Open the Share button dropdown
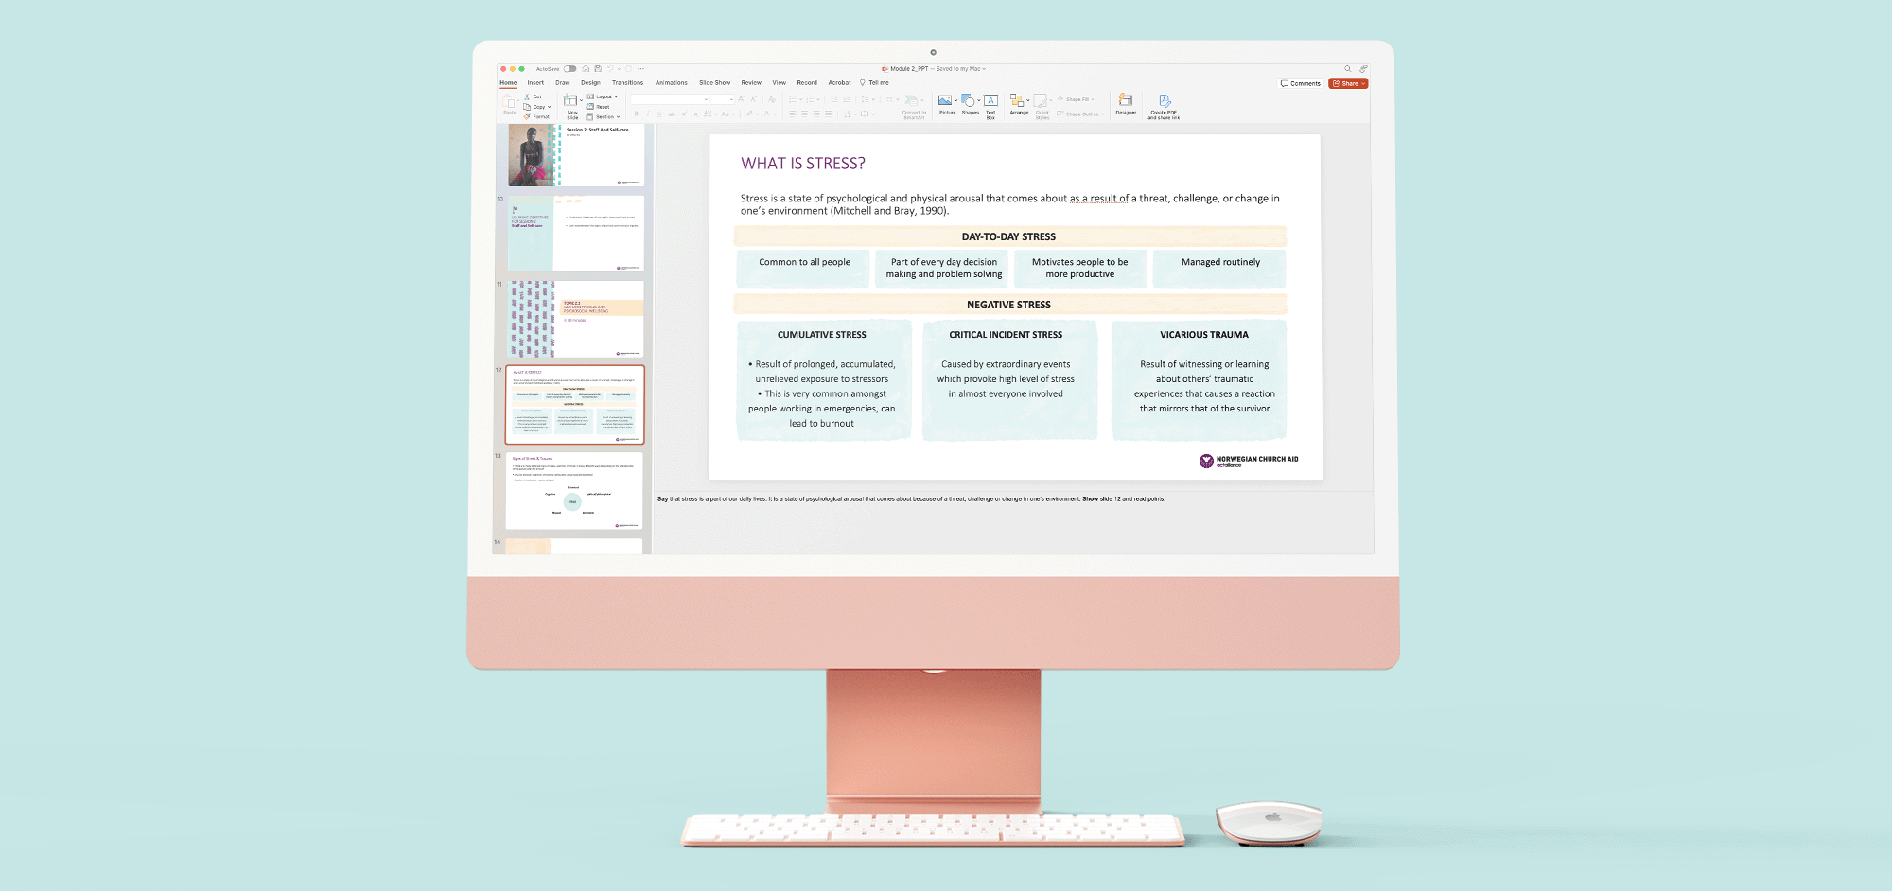This screenshot has height=891, width=1892. [1363, 83]
